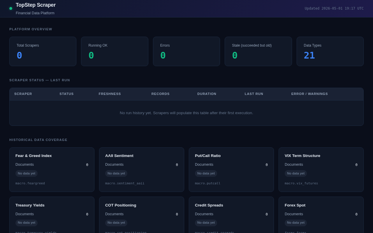Screen dimensions: 373x233
Task: Sort by the SCRAPER column header
Action: [x=23, y=94]
